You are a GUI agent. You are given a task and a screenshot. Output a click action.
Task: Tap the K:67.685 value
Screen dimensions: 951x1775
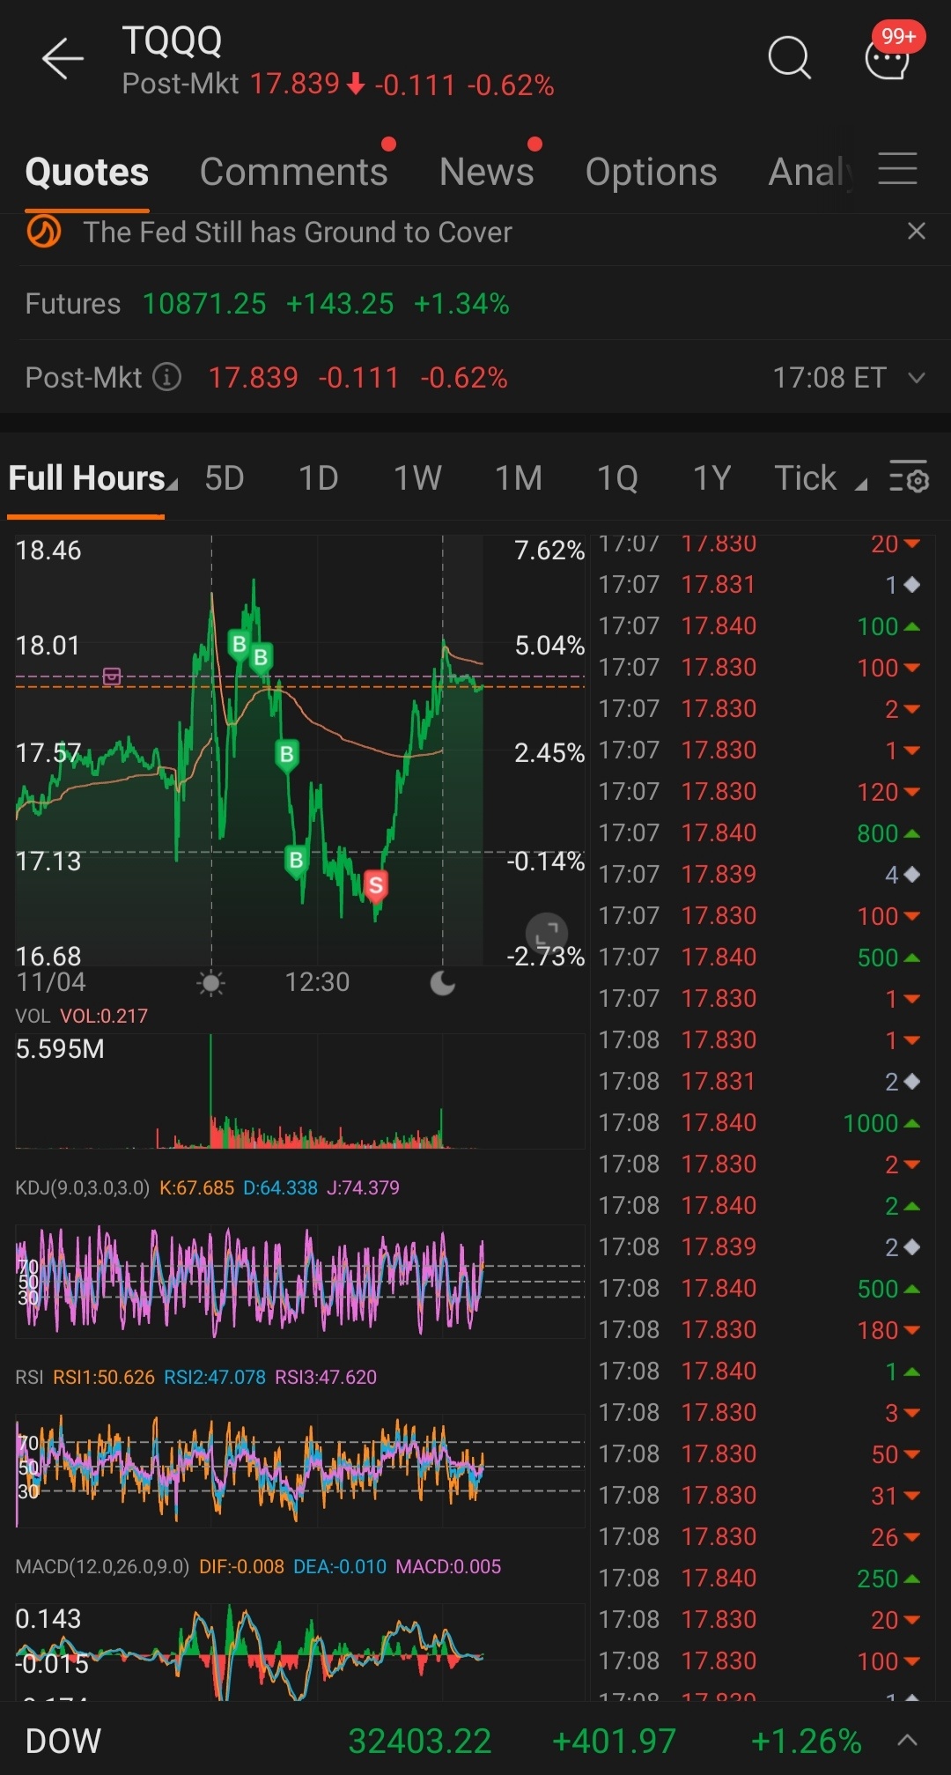tap(196, 1187)
